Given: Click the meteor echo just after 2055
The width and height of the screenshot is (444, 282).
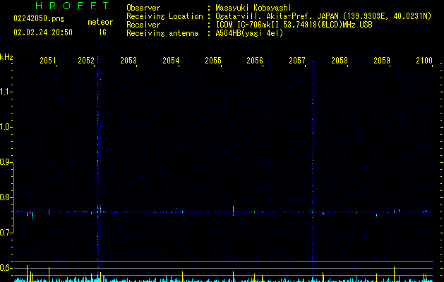Looking at the screenshot, I should pyautogui.click(x=234, y=210).
